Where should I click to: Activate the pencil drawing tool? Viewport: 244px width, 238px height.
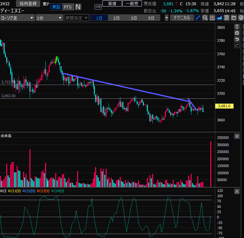tap(198, 18)
